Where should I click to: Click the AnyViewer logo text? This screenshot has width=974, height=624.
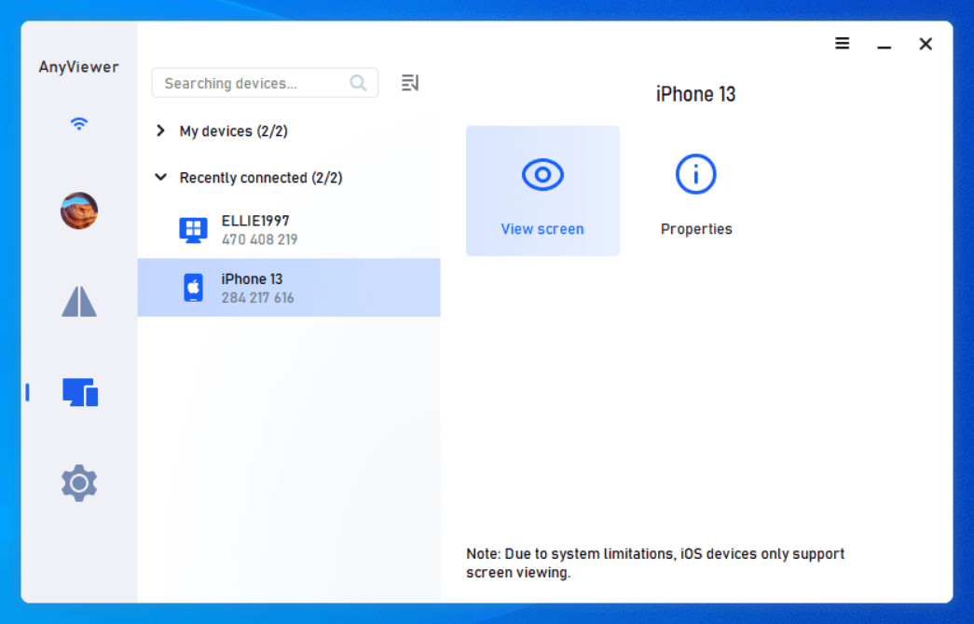79,67
